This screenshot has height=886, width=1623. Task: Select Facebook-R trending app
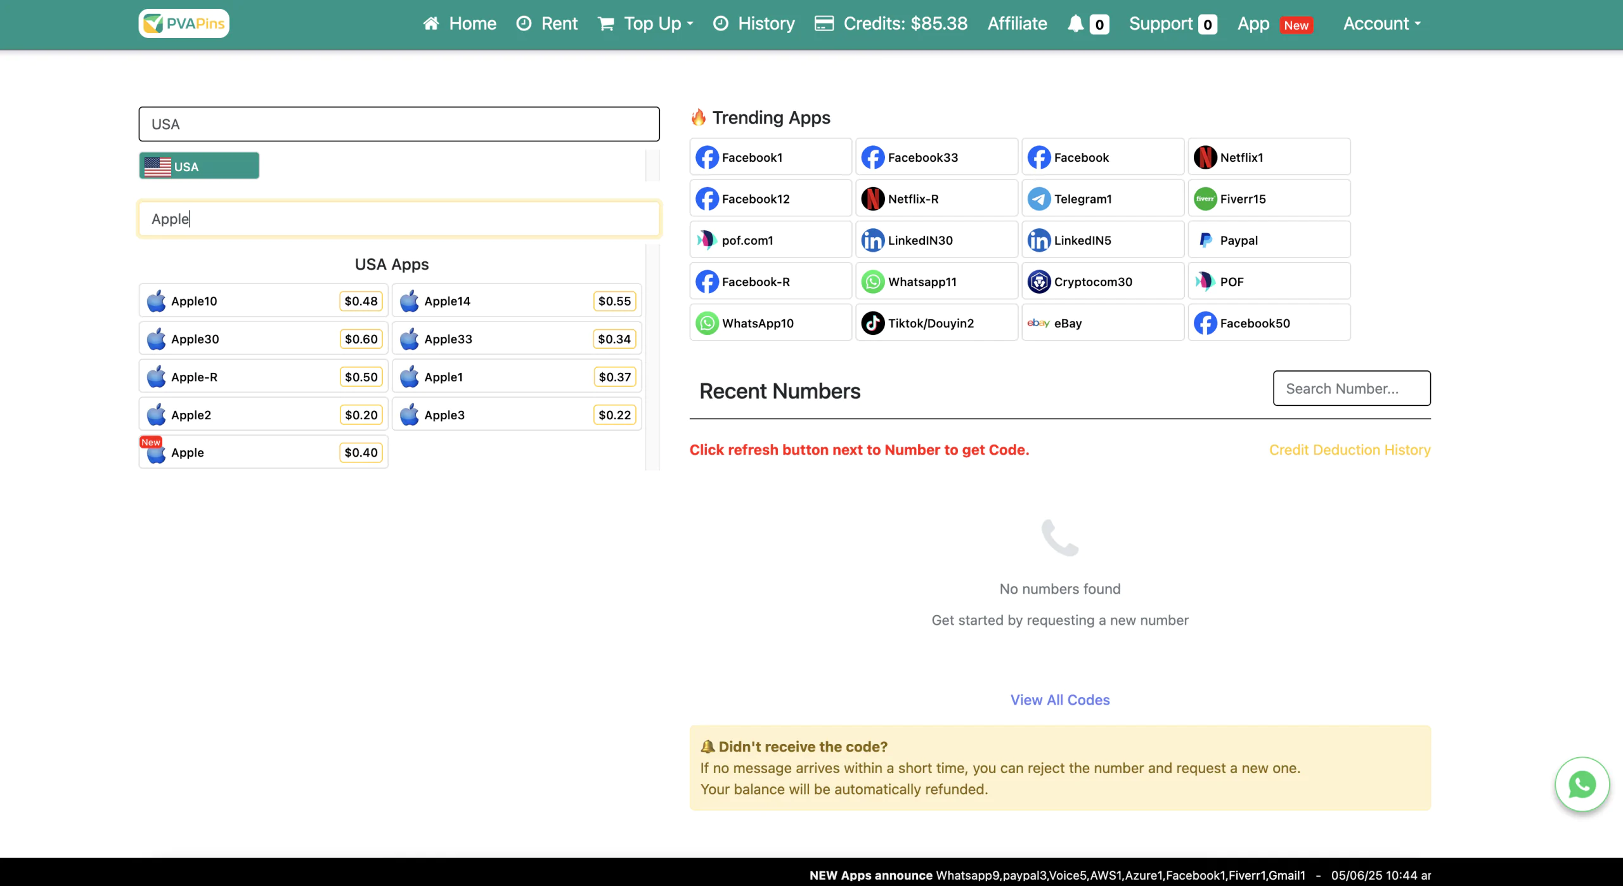pos(770,281)
